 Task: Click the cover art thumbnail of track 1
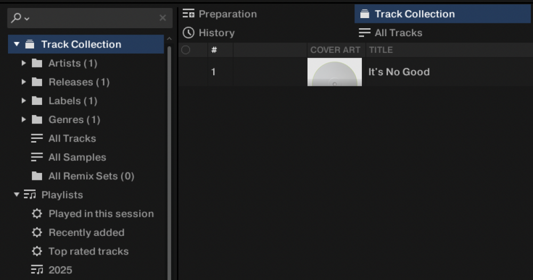pyautogui.click(x=334, y=72)
